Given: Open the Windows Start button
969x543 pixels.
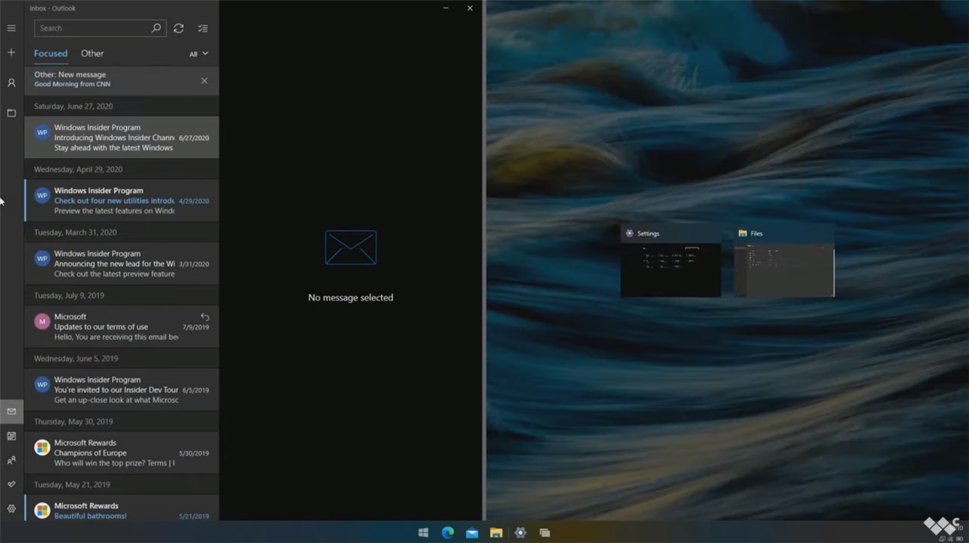Looking at the screenshot, I should click(423, 533).
